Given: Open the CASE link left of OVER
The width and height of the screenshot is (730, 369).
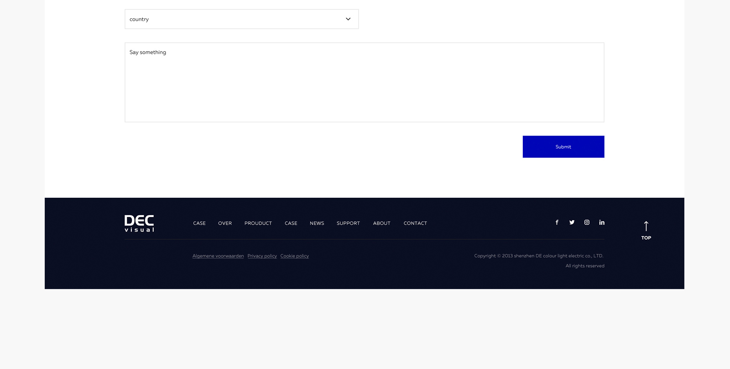Looking at the screenshot, I should click(199, 223).
